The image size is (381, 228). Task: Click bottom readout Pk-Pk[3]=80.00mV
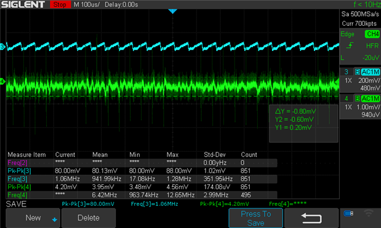point(88,204)
